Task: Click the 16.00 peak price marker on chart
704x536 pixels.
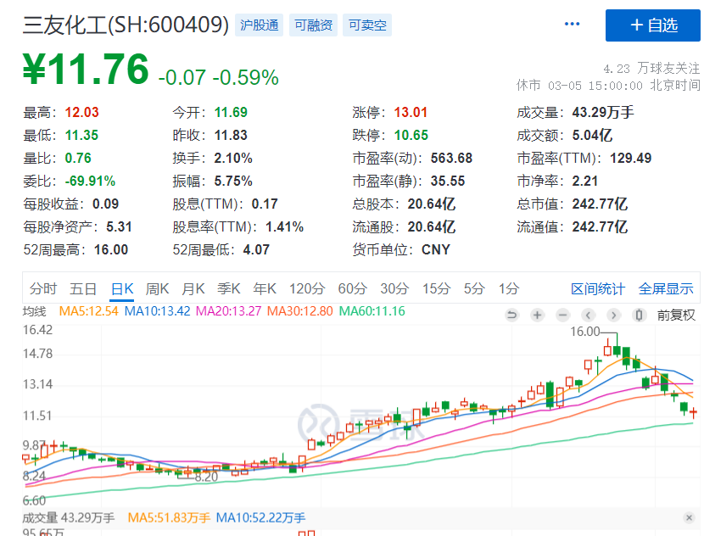Action: pos(585,332)
